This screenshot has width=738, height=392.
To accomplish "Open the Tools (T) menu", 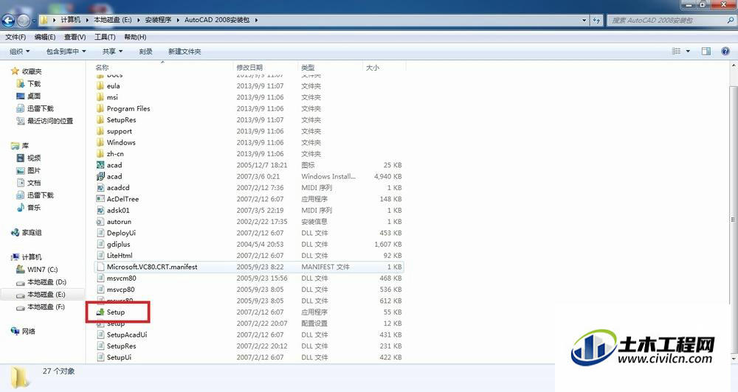I will coord(105,37).
